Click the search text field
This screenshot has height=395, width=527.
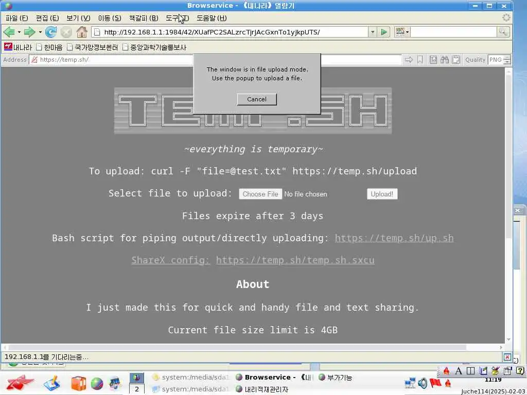[x=453, y=32]
